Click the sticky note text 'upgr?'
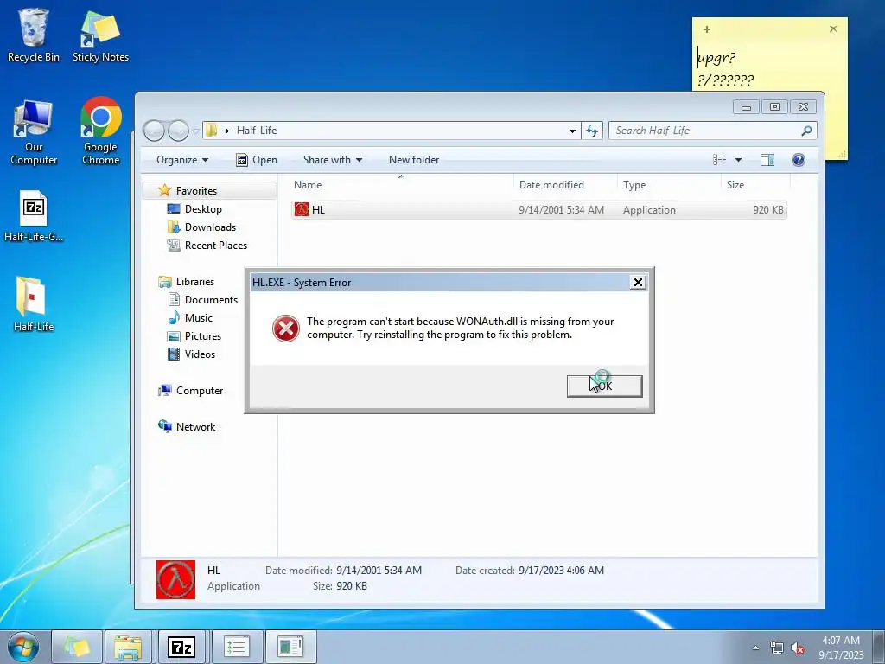The image size is (885, 664). 716,57
